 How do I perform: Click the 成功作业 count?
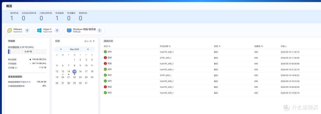[x=12, y=18]
